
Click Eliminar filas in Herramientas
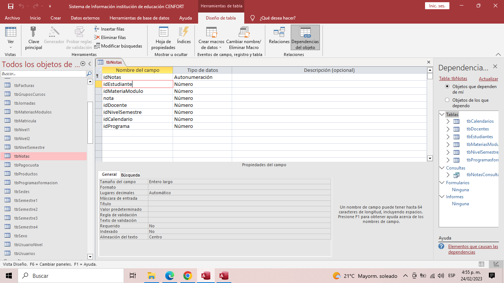pos(110,38)
